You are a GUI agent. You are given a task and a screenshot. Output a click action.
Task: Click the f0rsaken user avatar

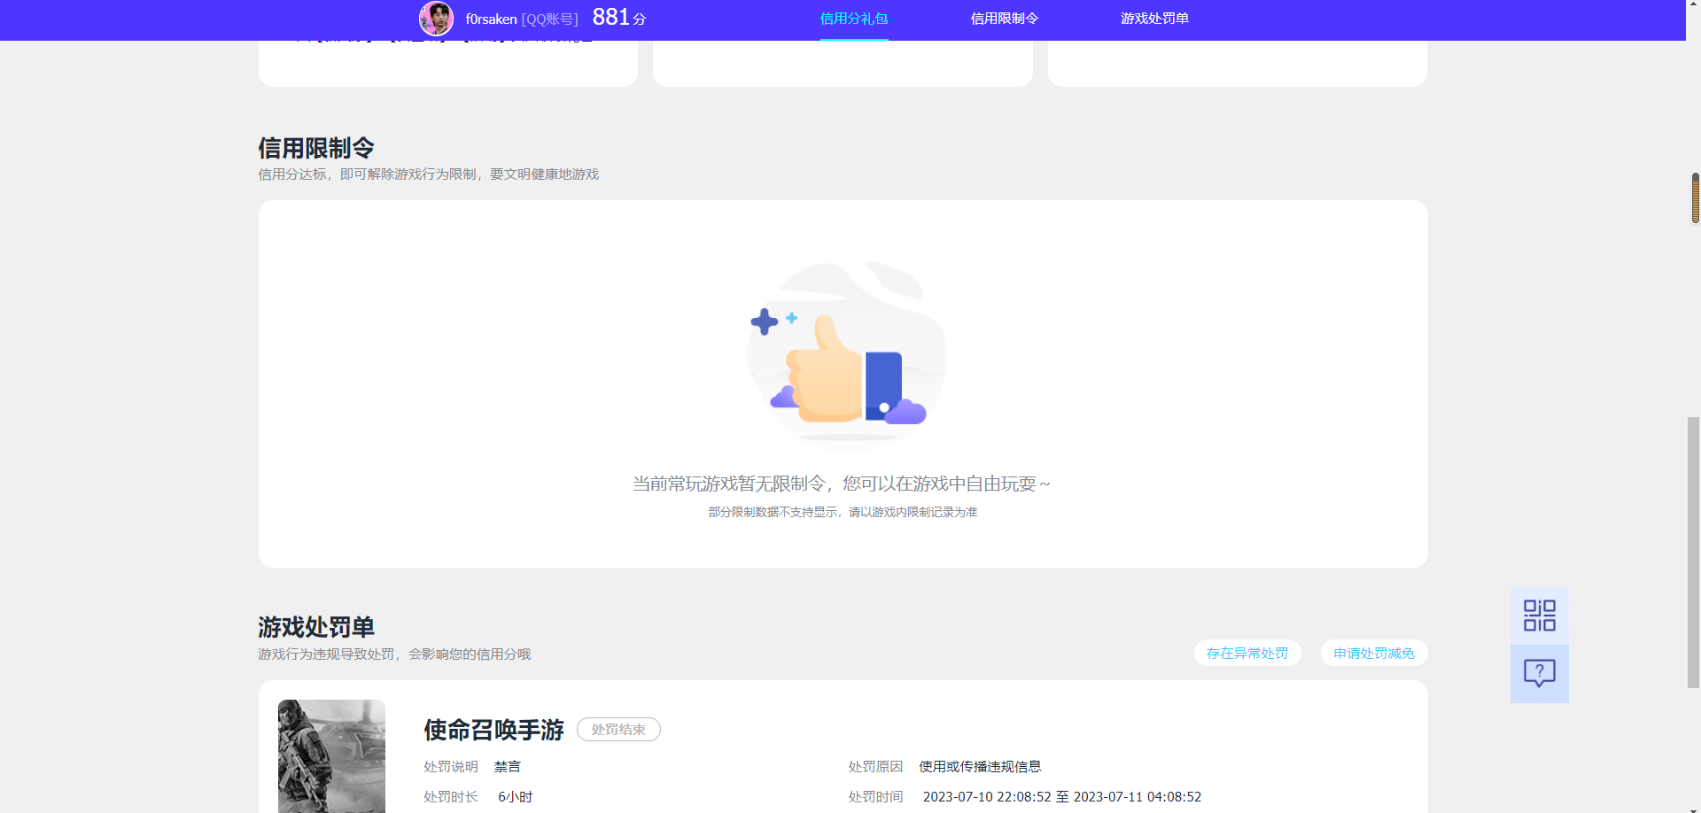point(436,19)
